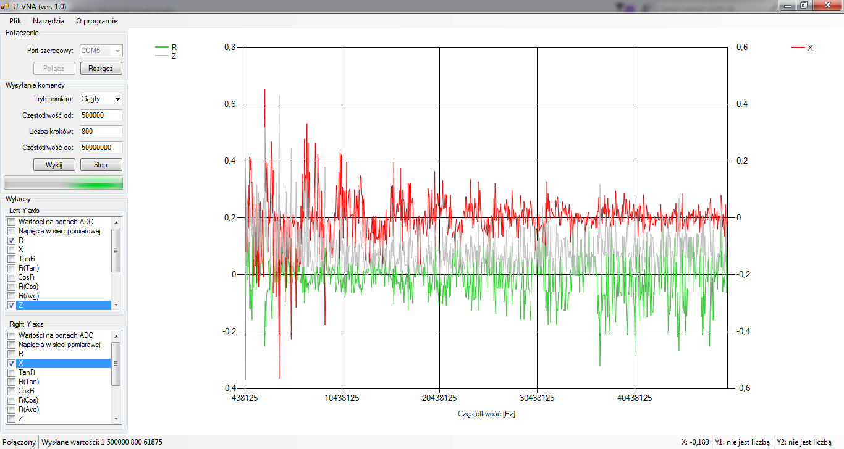Click the green R legend marker
The image size is (844, 449).
[x=162, y=47]
